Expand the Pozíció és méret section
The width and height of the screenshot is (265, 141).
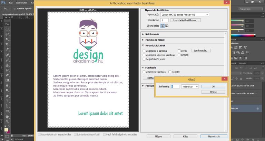pos(143,40)
